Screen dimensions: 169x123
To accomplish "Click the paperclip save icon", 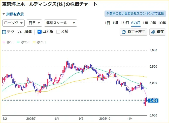I will [153, 32].
